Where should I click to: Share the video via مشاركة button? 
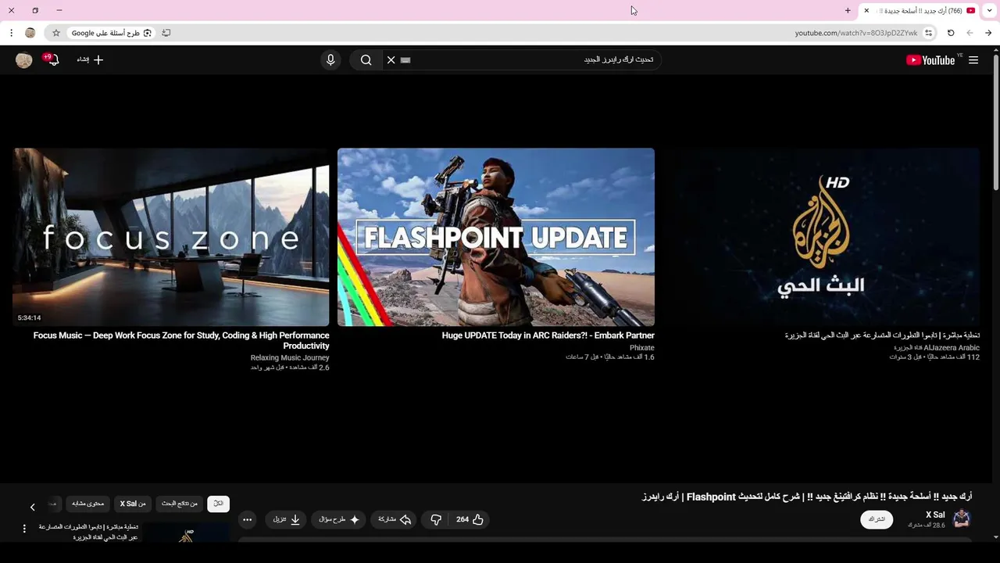coord(395,519)
